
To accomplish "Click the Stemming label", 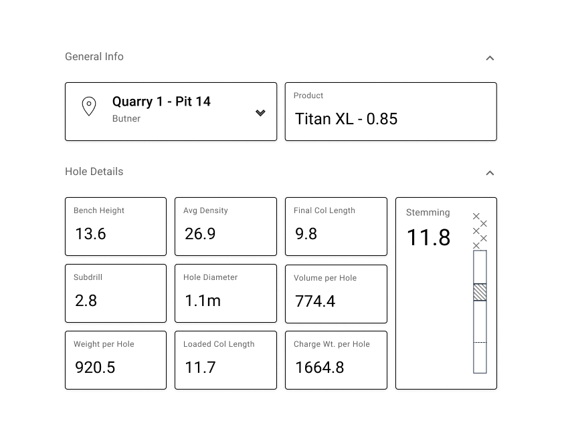I will [x=428, y=212].
